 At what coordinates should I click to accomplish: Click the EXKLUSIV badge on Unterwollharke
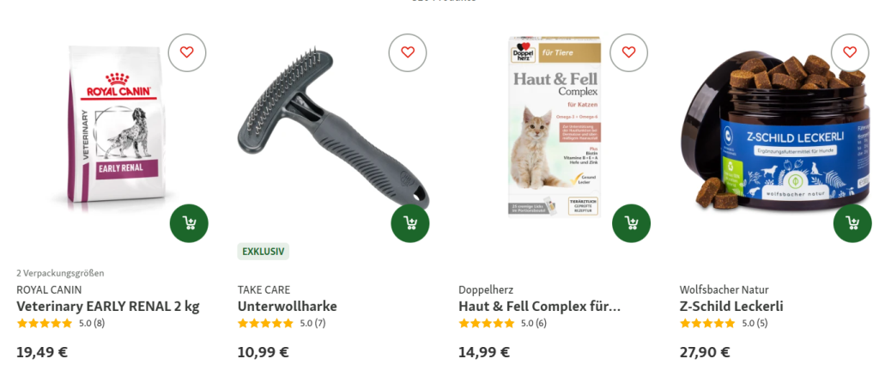(263, 251)
